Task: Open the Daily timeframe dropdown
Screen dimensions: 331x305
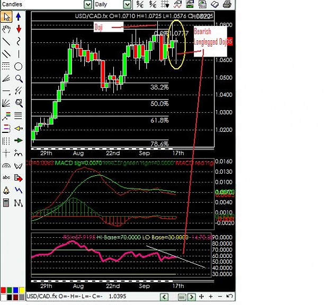Action: [127, 4]
